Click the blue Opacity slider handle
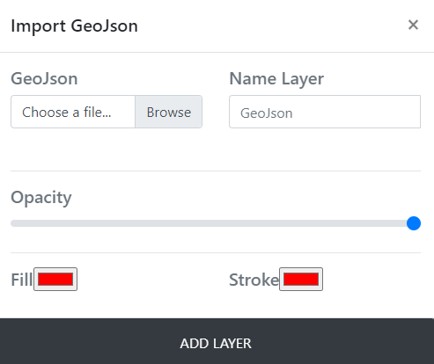This screenshot has width=434, height=364. pos(414,223)
